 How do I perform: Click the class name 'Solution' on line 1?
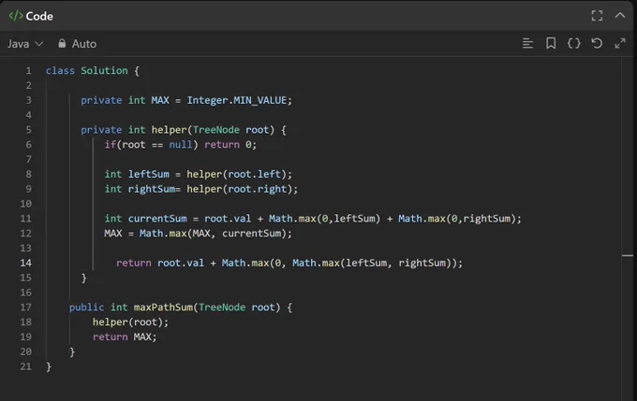coord(104,70)
